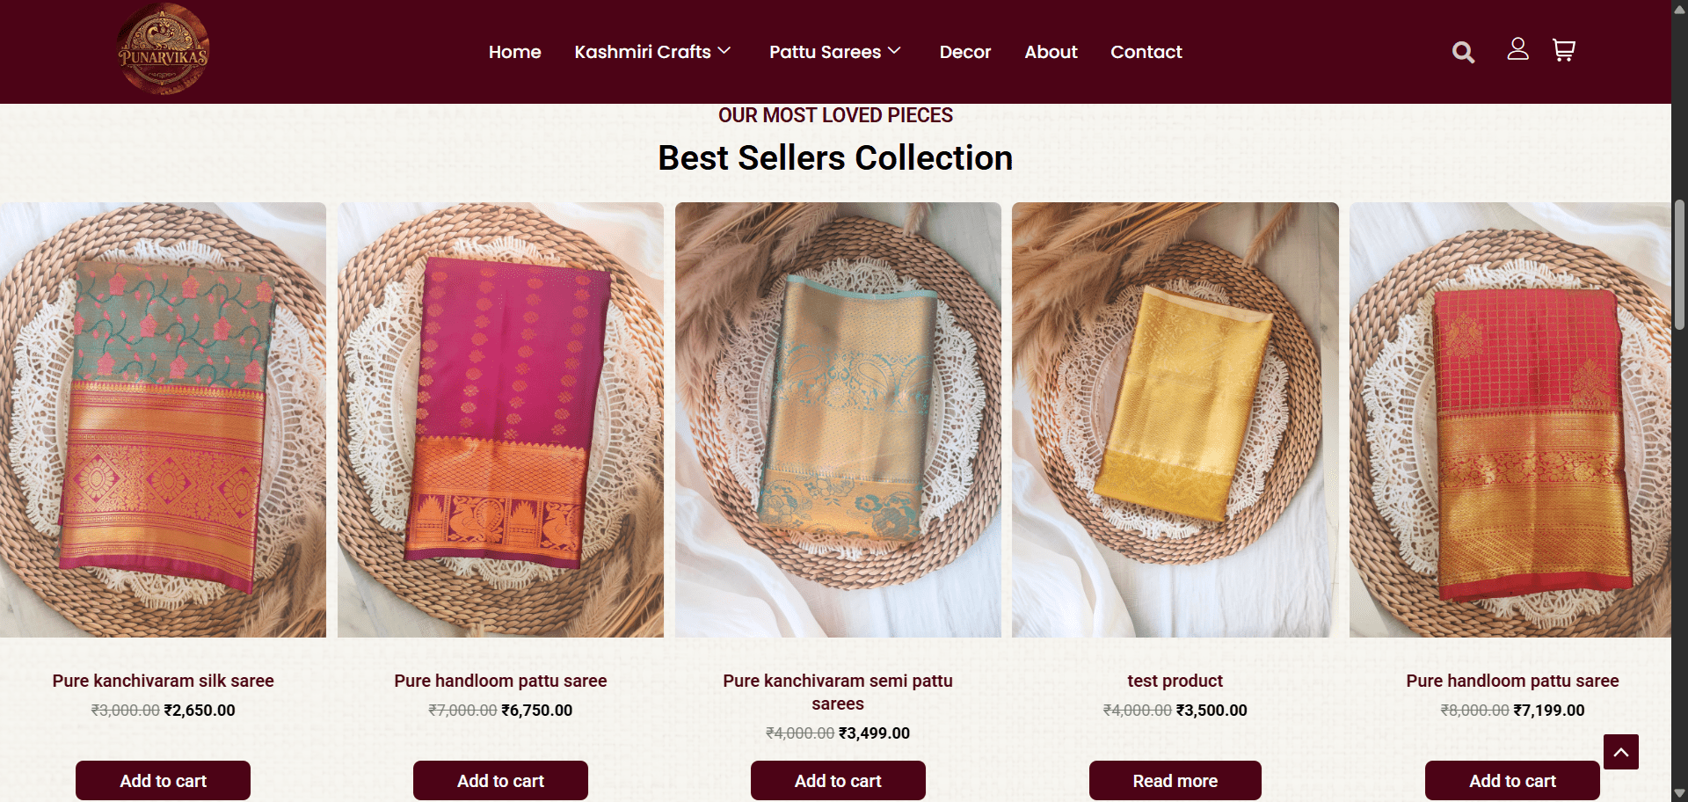Open the user account icon
Image resolution: width=1688 pixels, height=802 pixels.
(1517, 49)
